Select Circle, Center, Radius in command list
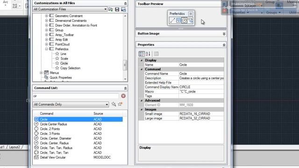The width and height of the screenshot is (299, 168). tap(54, 143)
